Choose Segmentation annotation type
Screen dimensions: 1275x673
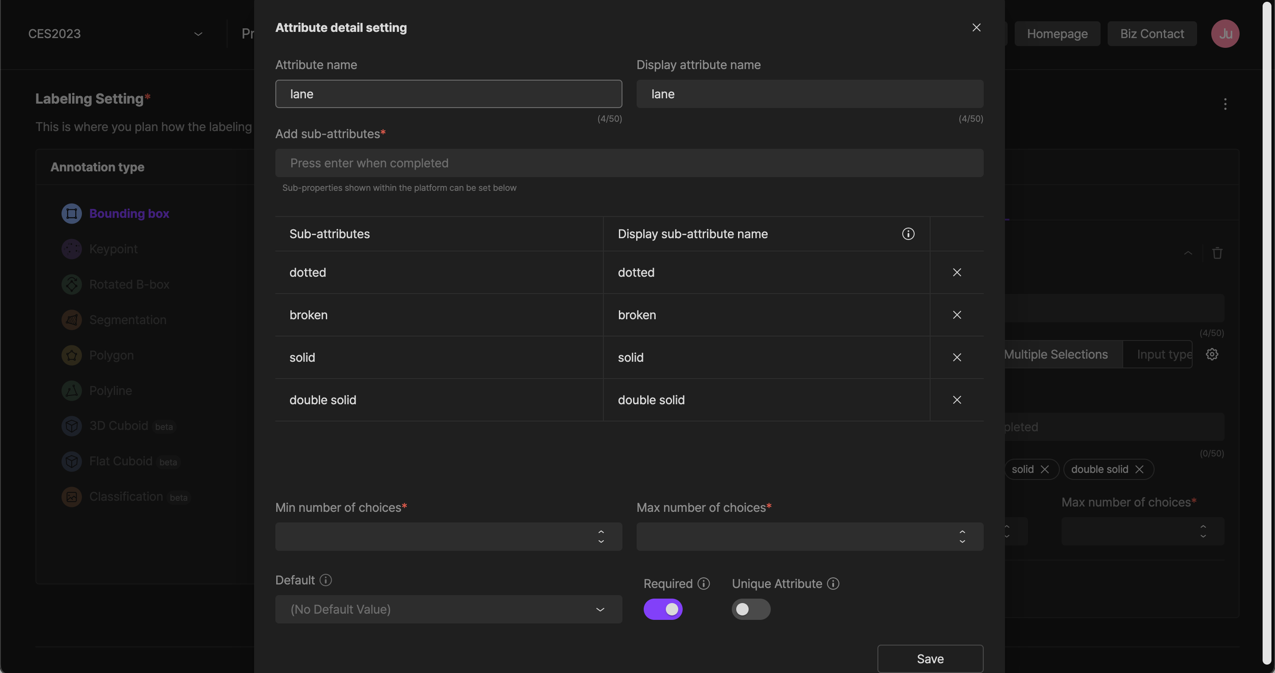click(x=127, y=320)
